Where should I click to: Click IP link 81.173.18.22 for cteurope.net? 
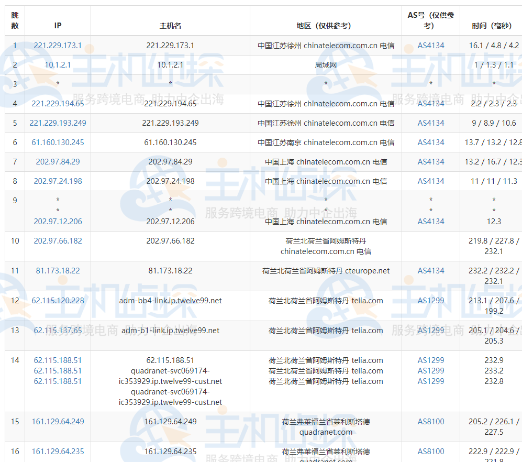coord(57,271)
